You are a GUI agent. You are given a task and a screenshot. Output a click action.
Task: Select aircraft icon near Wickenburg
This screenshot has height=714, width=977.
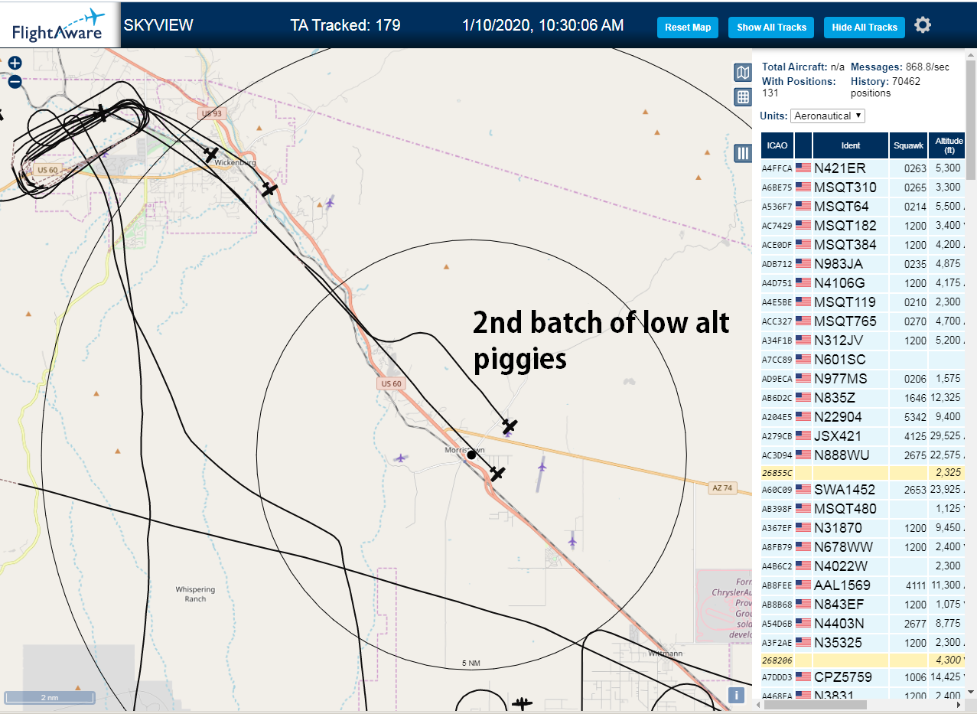pos(212,155)
